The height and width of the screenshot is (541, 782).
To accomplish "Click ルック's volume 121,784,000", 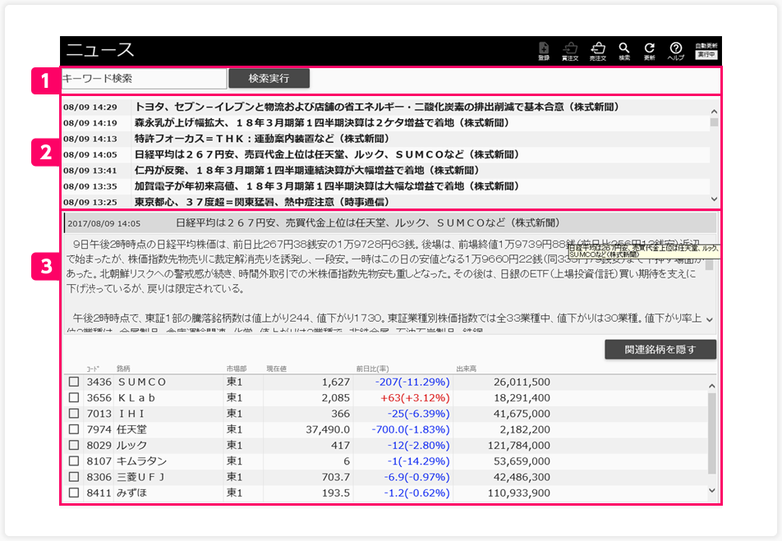I will click(x=518, y=445).
